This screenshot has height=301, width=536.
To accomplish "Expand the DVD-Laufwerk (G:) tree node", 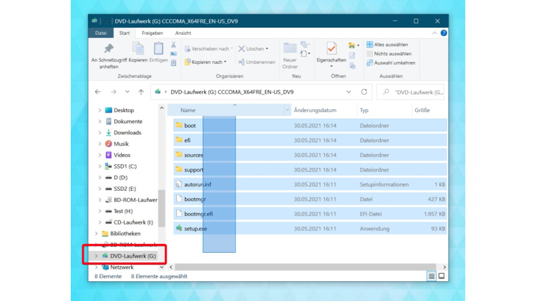I will point(96,256).
